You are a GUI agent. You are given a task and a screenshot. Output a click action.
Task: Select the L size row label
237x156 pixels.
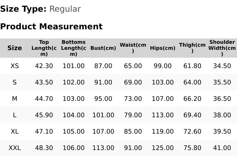coord(15,115)
